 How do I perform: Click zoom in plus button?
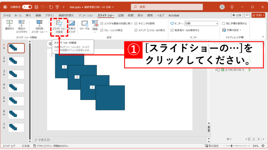(249, 146)
